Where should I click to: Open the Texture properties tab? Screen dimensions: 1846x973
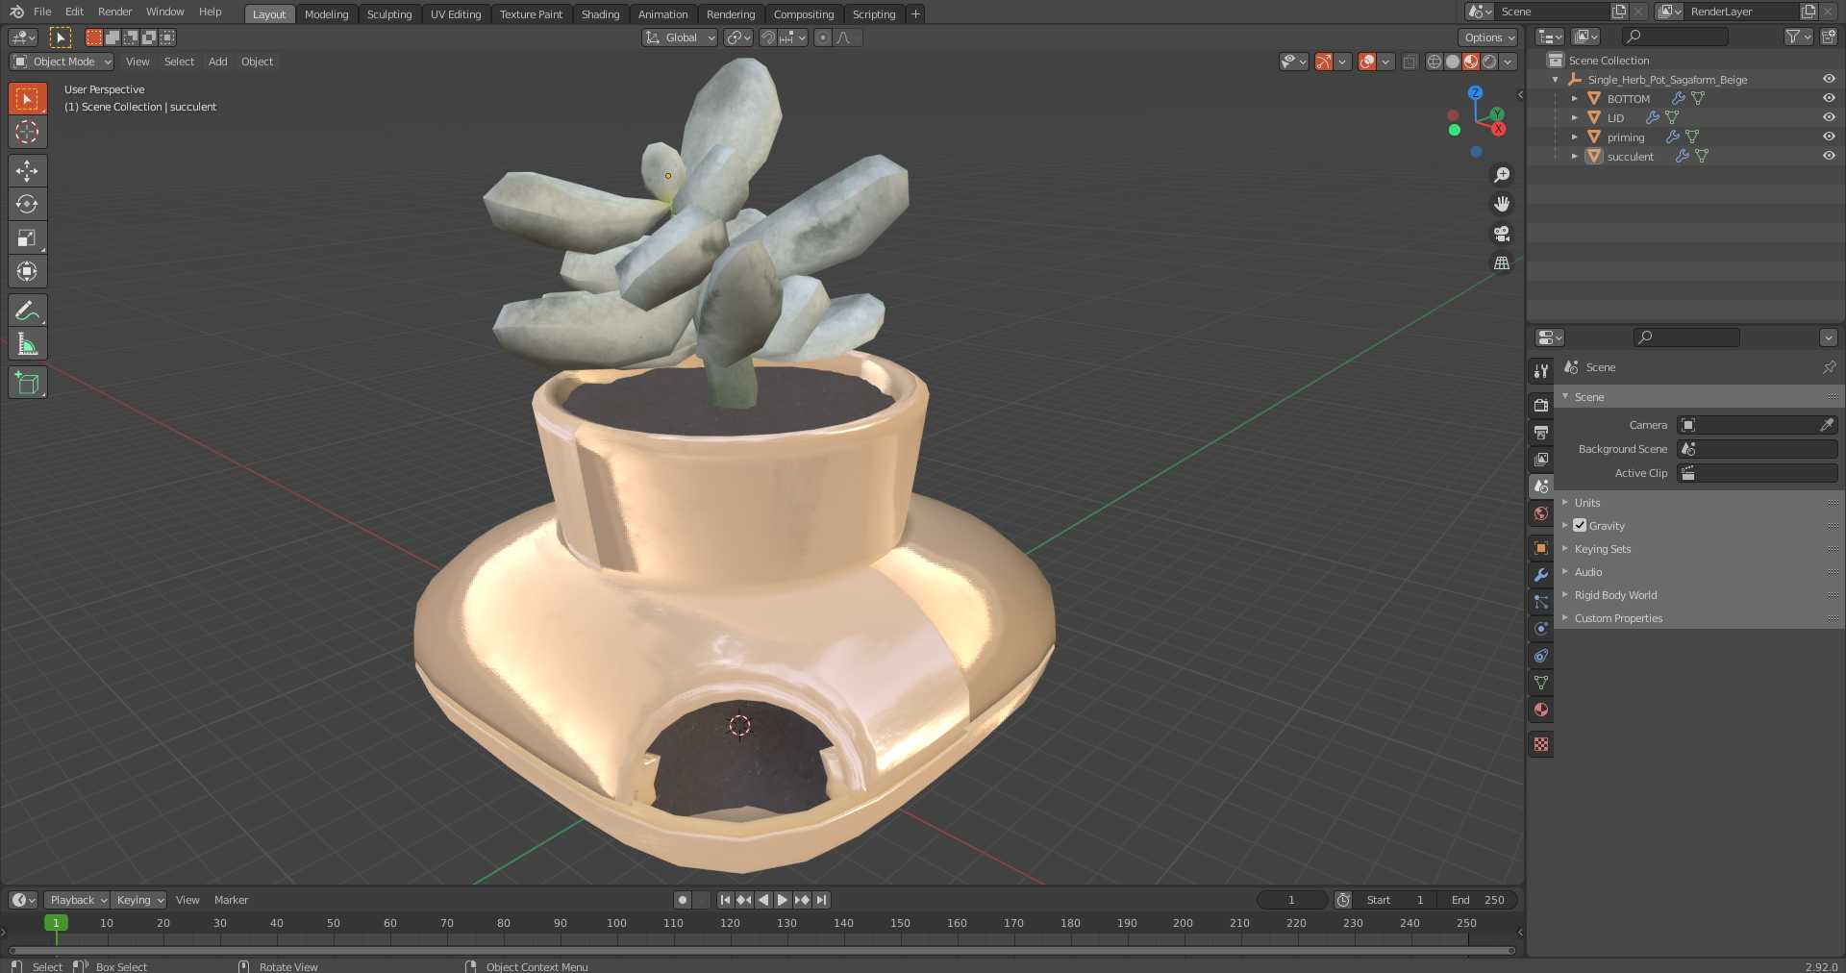[1541, 744]
